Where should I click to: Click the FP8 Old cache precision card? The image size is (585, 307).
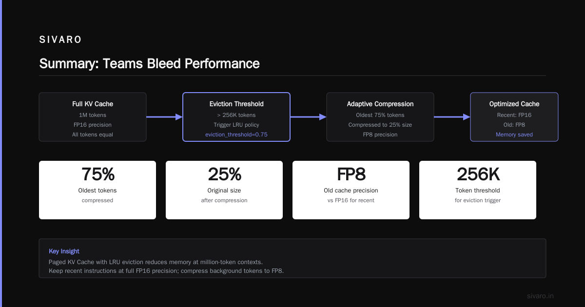click(x=351, y=190)
